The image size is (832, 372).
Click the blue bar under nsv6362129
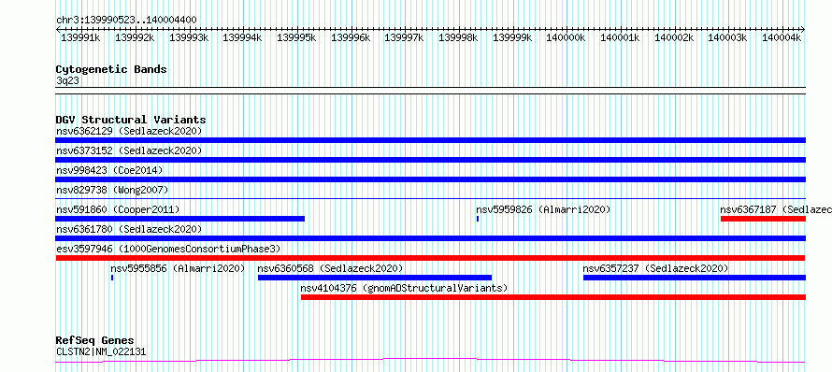pos(430,140)
